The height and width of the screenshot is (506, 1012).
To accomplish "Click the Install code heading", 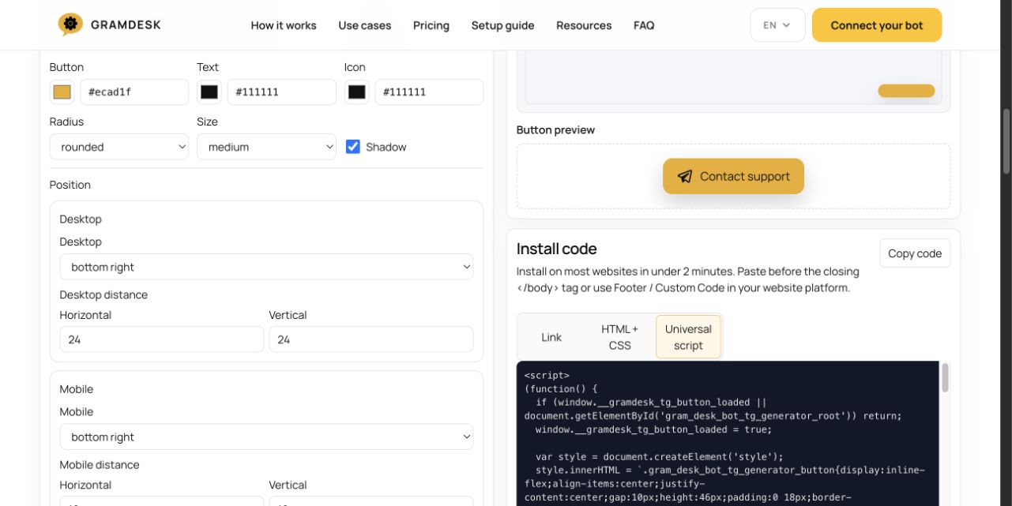I will pyautogui.click(x=557, y=249).
